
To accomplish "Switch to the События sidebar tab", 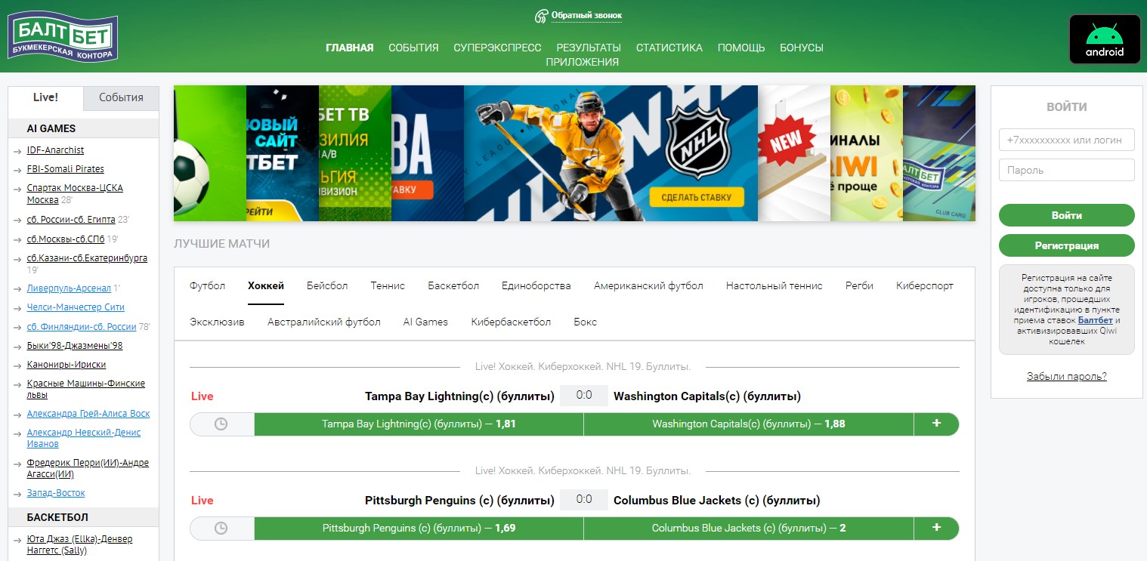I will 121,97.
